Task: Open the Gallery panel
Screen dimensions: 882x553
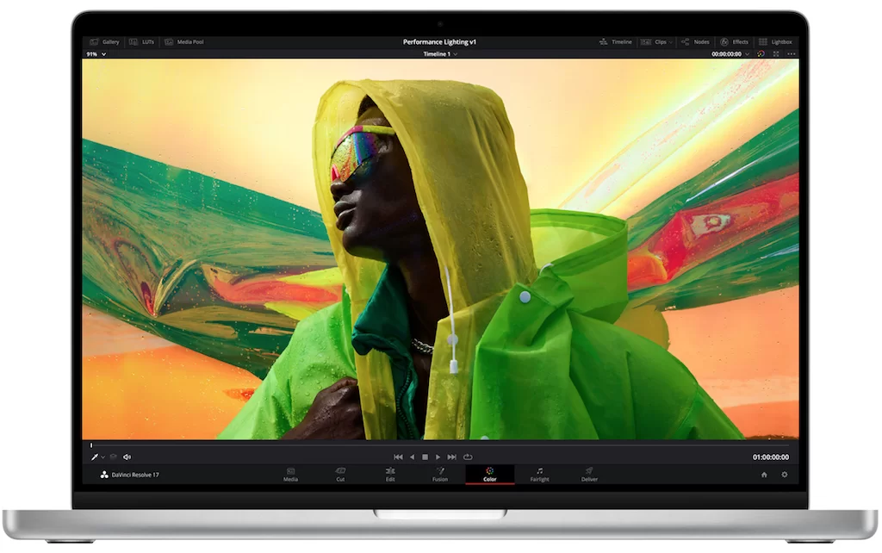Action: coord(105,41)
